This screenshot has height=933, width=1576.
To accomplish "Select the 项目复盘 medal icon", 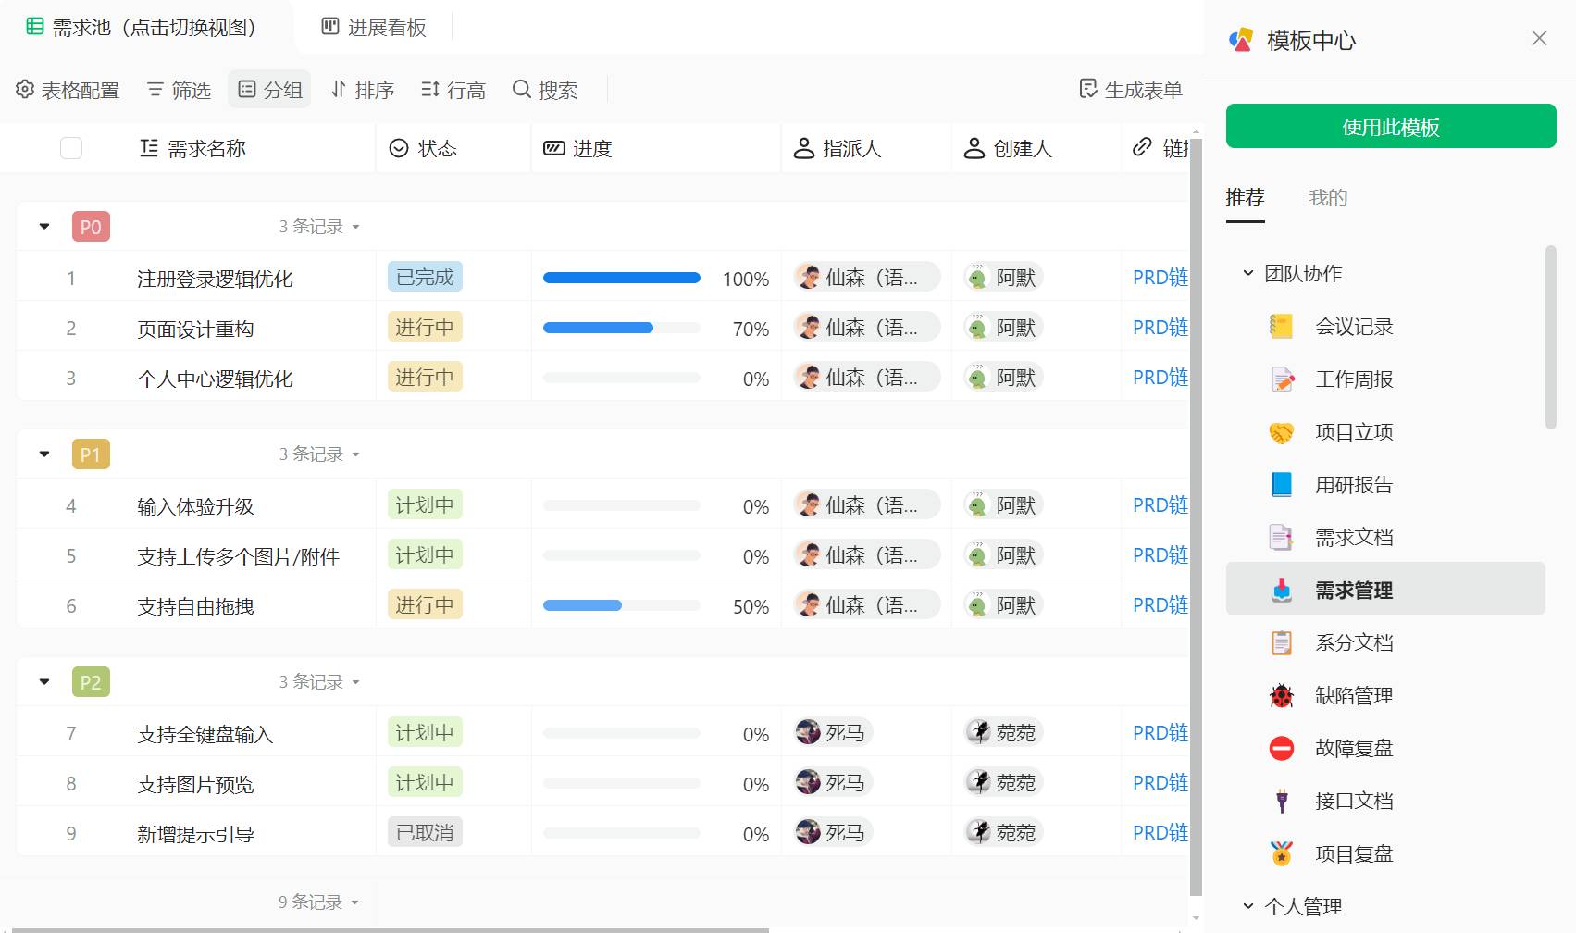I will click(x=1281, y=853).
